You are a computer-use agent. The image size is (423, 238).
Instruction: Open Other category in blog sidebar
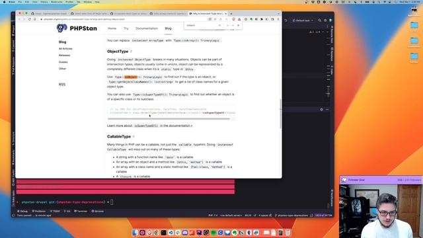point(62,69)
